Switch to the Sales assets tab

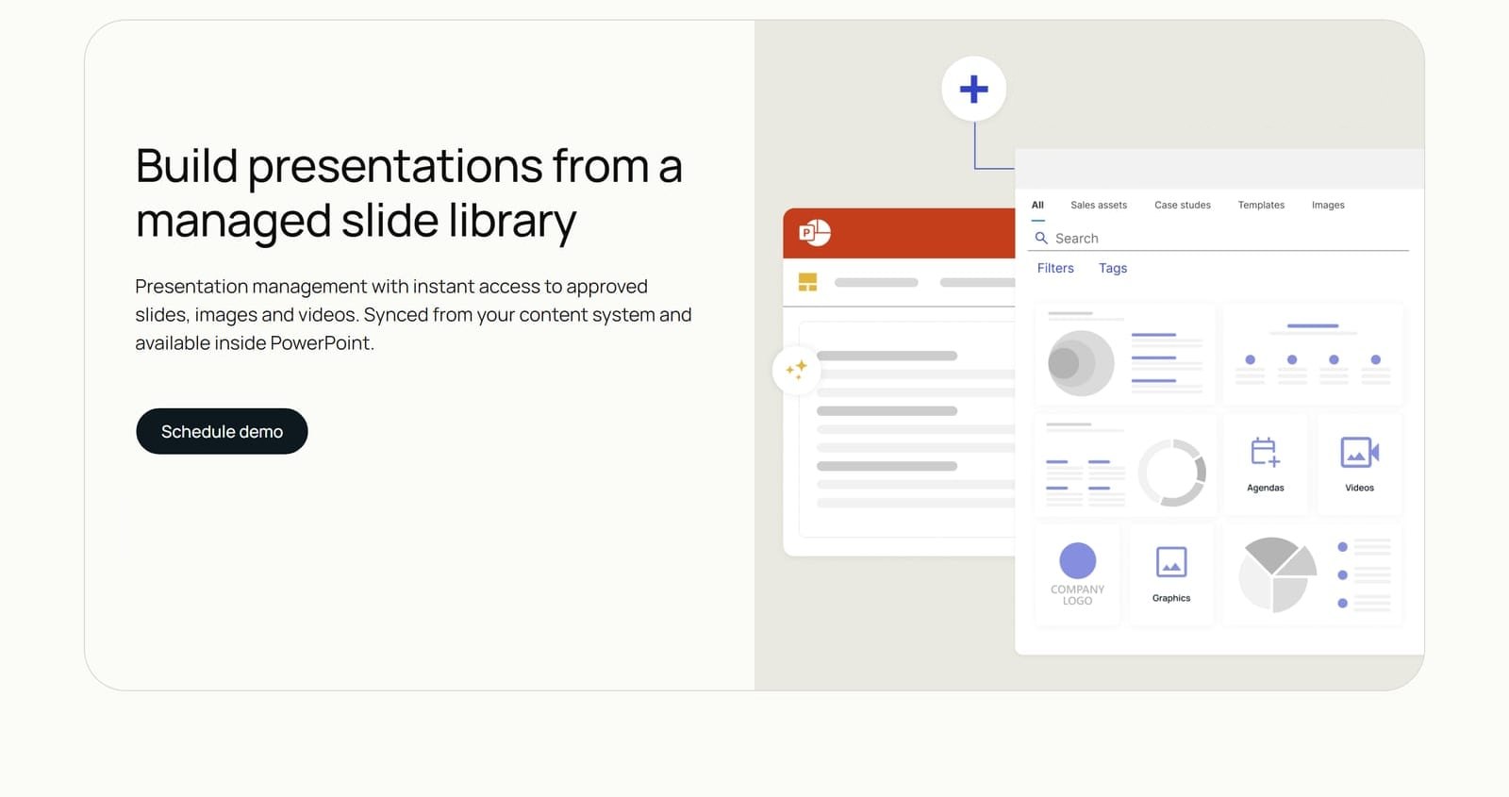(x=1099, y=206)
